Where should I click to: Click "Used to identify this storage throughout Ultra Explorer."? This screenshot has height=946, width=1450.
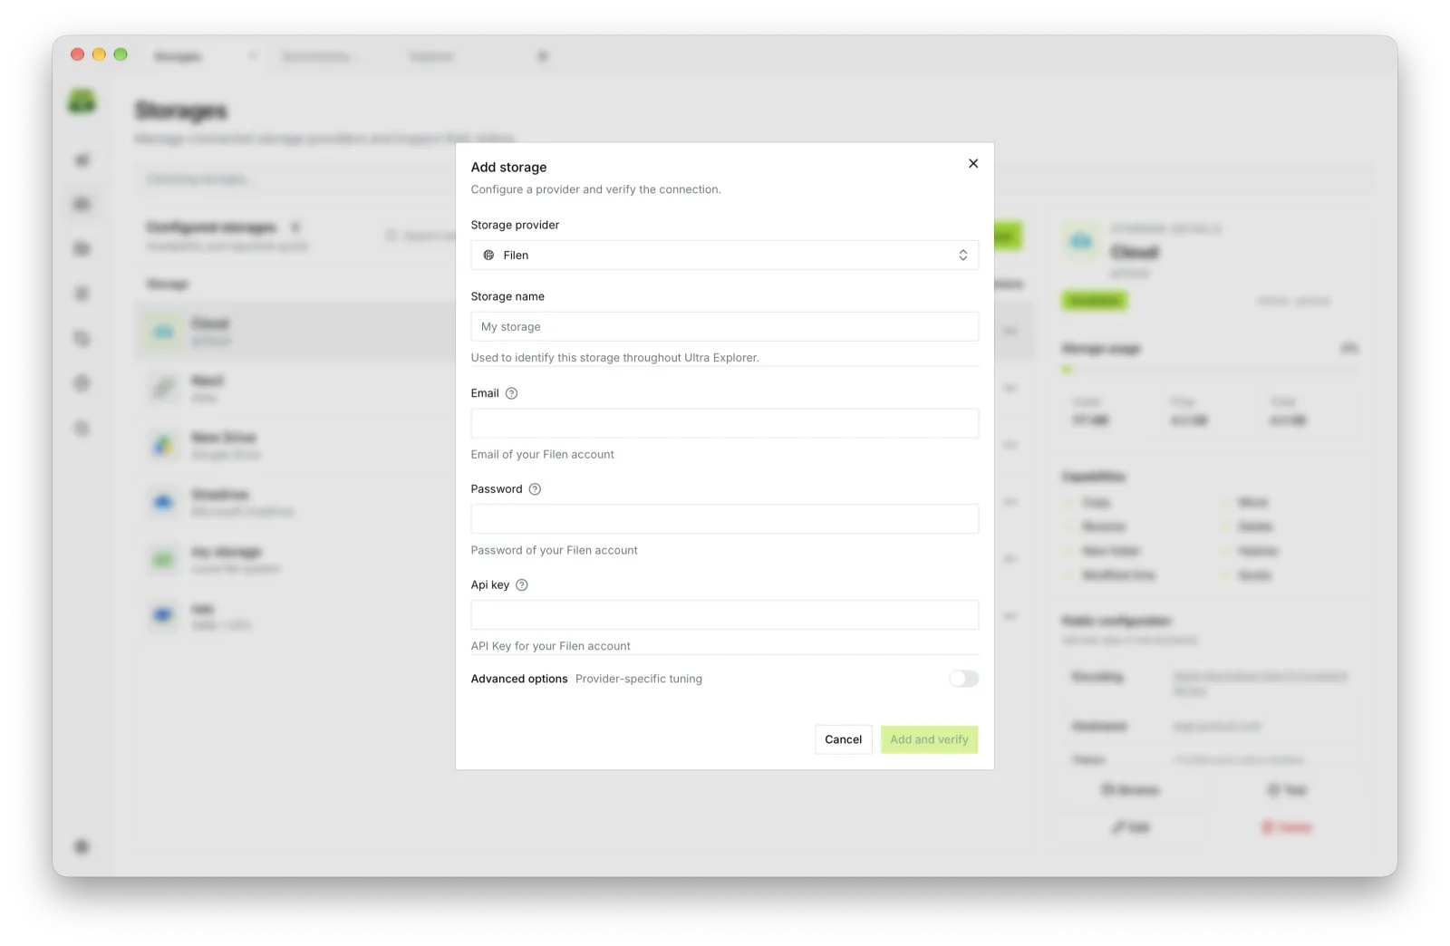pyautogui.click(x=614, y=358)
